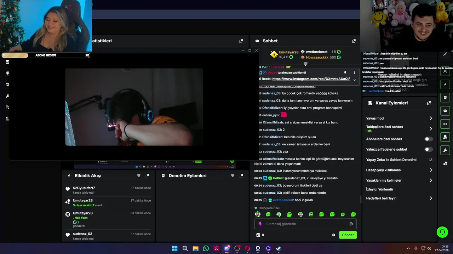Focus the Bir mesaj gönderin field

[305, 224]
